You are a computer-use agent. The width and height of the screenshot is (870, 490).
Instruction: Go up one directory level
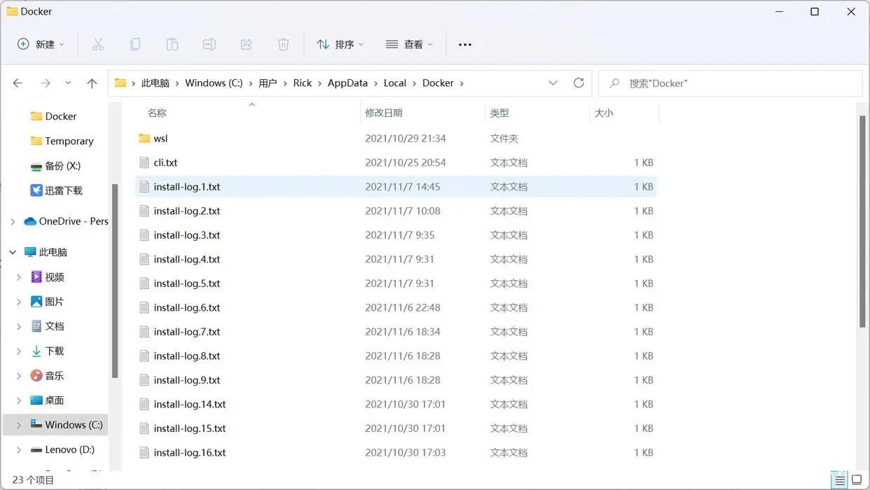click(92, 83)
